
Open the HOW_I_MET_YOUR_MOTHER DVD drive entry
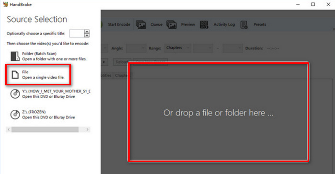point(50,94)
